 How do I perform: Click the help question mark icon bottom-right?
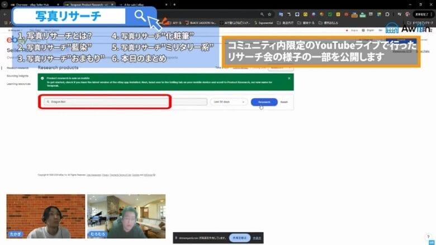click(428, 237)
